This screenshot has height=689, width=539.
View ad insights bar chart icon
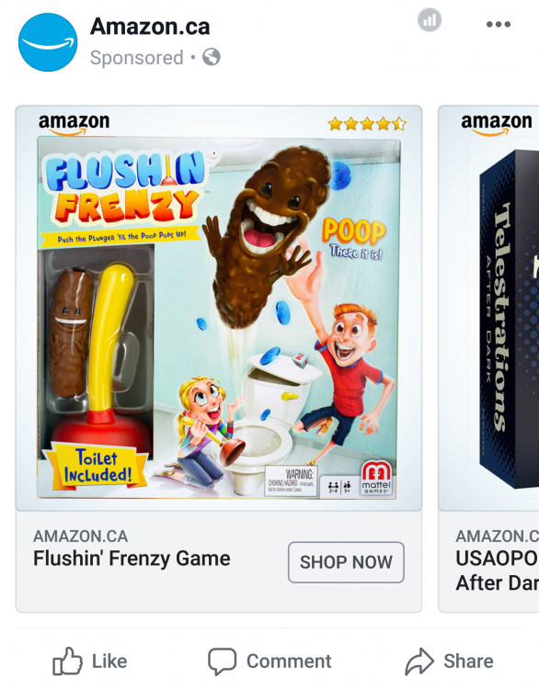coord(430,20)
